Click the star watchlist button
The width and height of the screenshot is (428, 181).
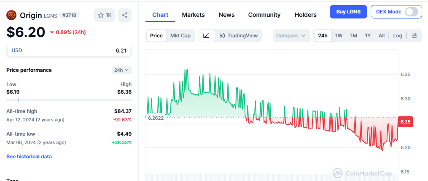coord(104,15)
